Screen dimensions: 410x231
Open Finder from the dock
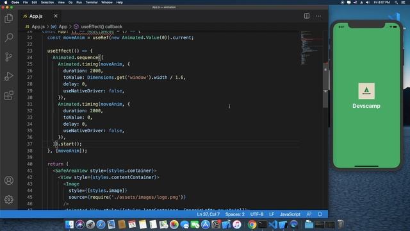pyautogui.click(x=69, y=225)
